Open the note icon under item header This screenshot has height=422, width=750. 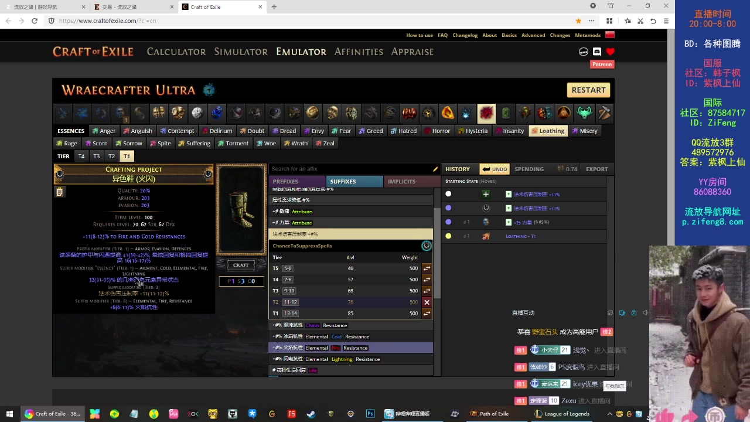click(59, 192)
